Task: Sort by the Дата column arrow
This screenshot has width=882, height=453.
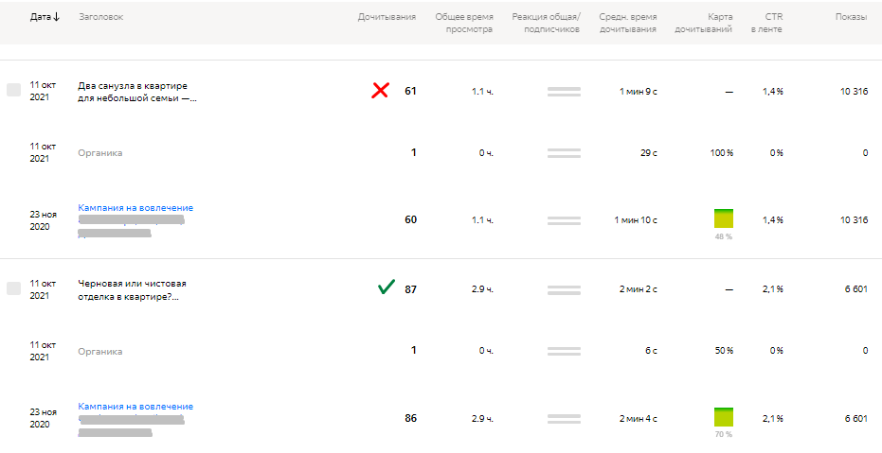Action: [x=57, y=17]
